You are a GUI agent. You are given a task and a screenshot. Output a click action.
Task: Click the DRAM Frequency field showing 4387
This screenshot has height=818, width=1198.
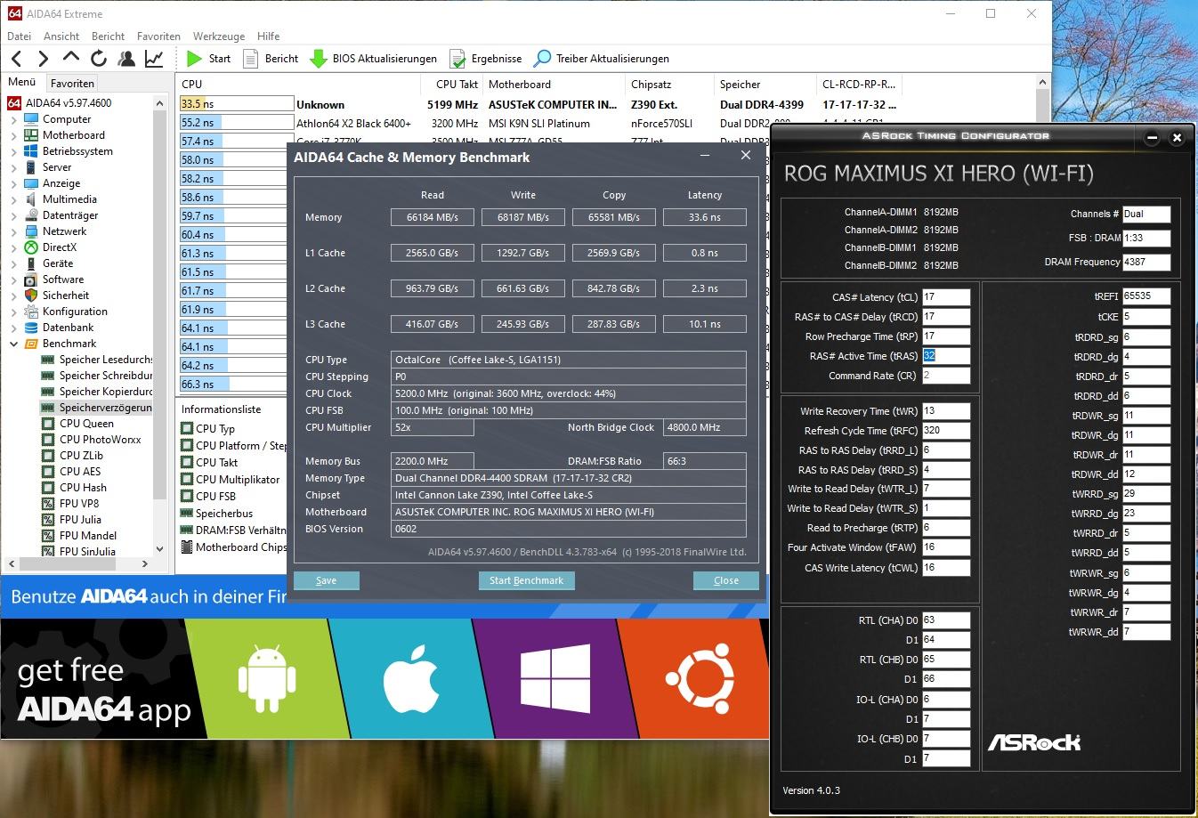pos(1146,263)
